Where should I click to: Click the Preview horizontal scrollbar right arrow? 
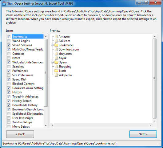(x=150, y=125)
